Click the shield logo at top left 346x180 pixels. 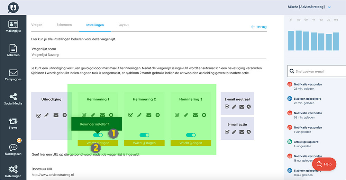coord(13,8)
